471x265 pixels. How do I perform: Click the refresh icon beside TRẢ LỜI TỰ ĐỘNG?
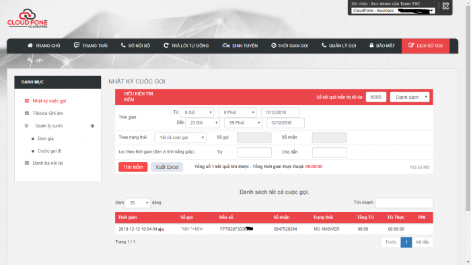tap(166, 45)
